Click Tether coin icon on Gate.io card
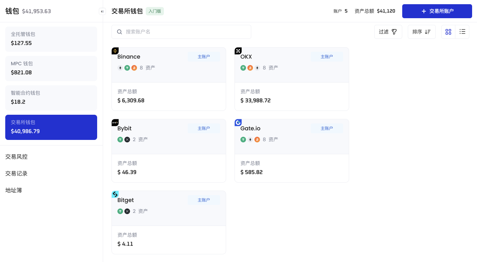The image size is (477, 262). (x=243, y=140)
